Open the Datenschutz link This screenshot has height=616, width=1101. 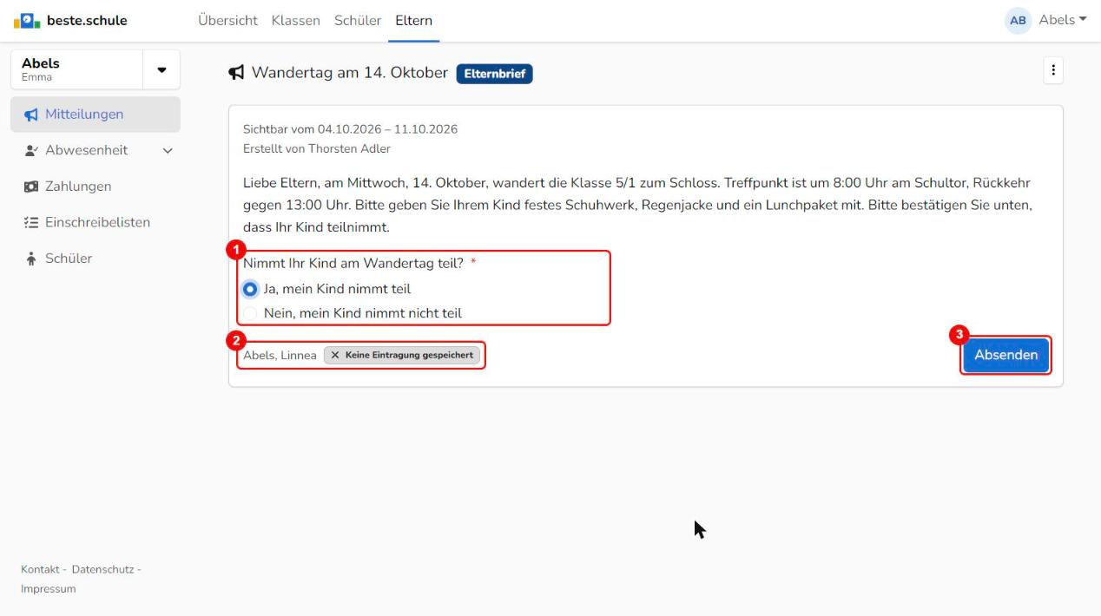pos(102,569)
